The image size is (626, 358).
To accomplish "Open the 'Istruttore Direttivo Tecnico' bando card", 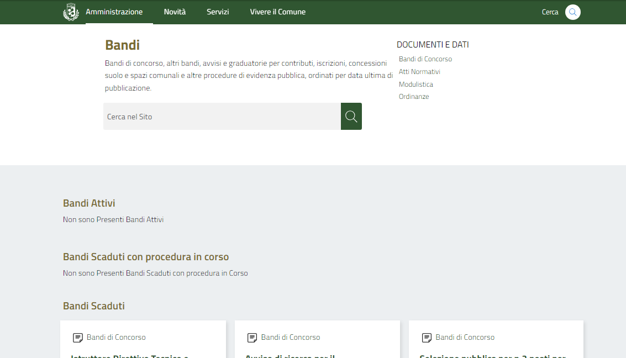I will click(x=130, y=355).
